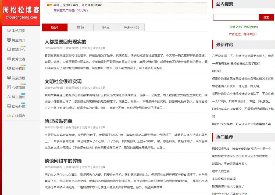Click the 一点毛病没有 recent comment

(236, 63)
